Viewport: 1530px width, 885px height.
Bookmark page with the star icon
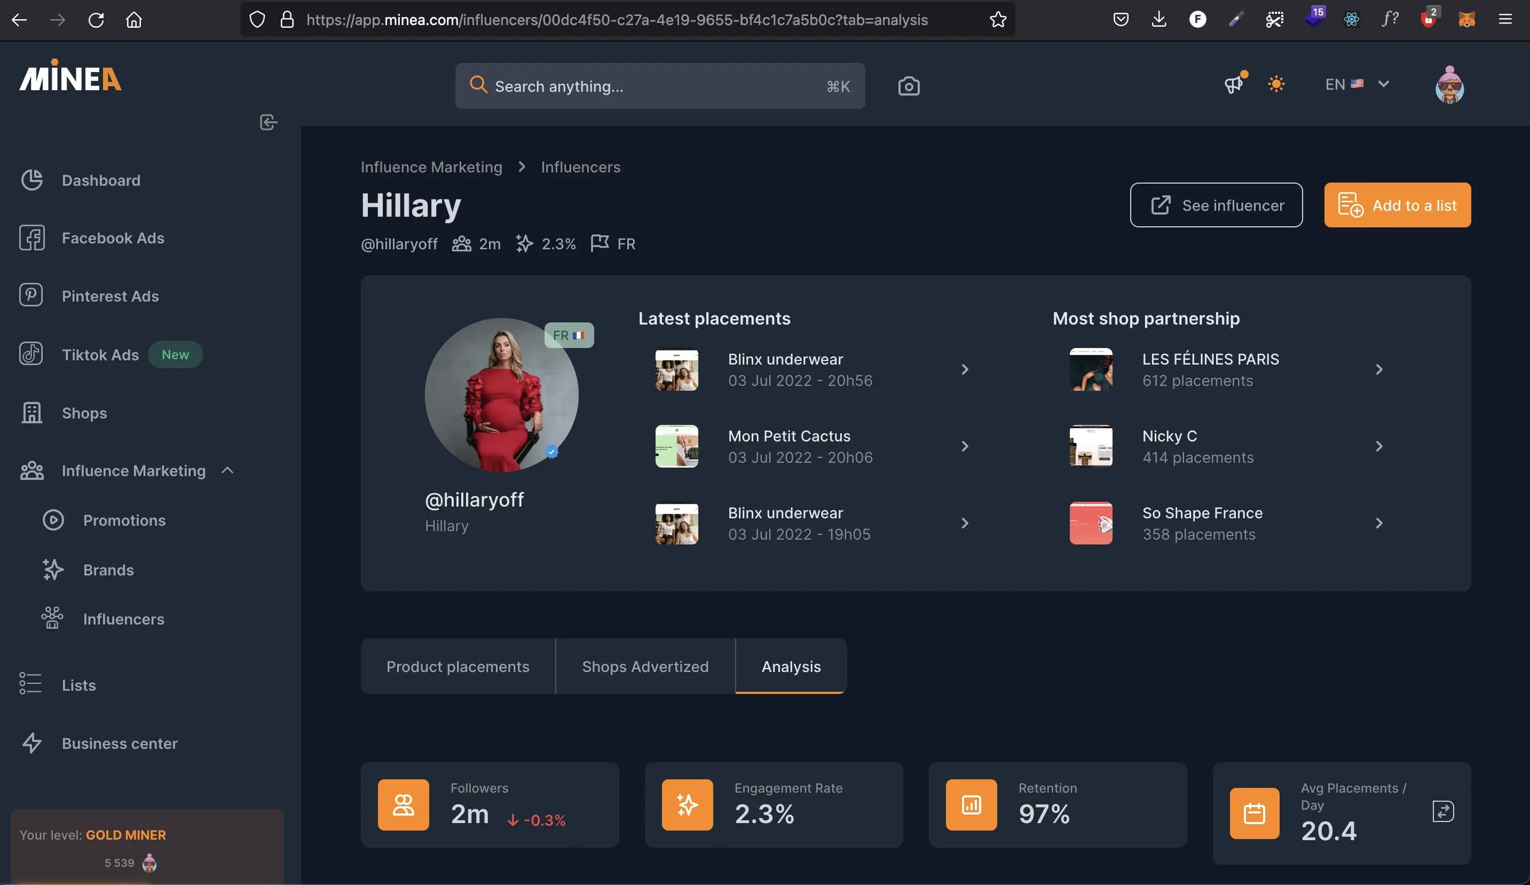pyautogui.click(x=998, y=19)
